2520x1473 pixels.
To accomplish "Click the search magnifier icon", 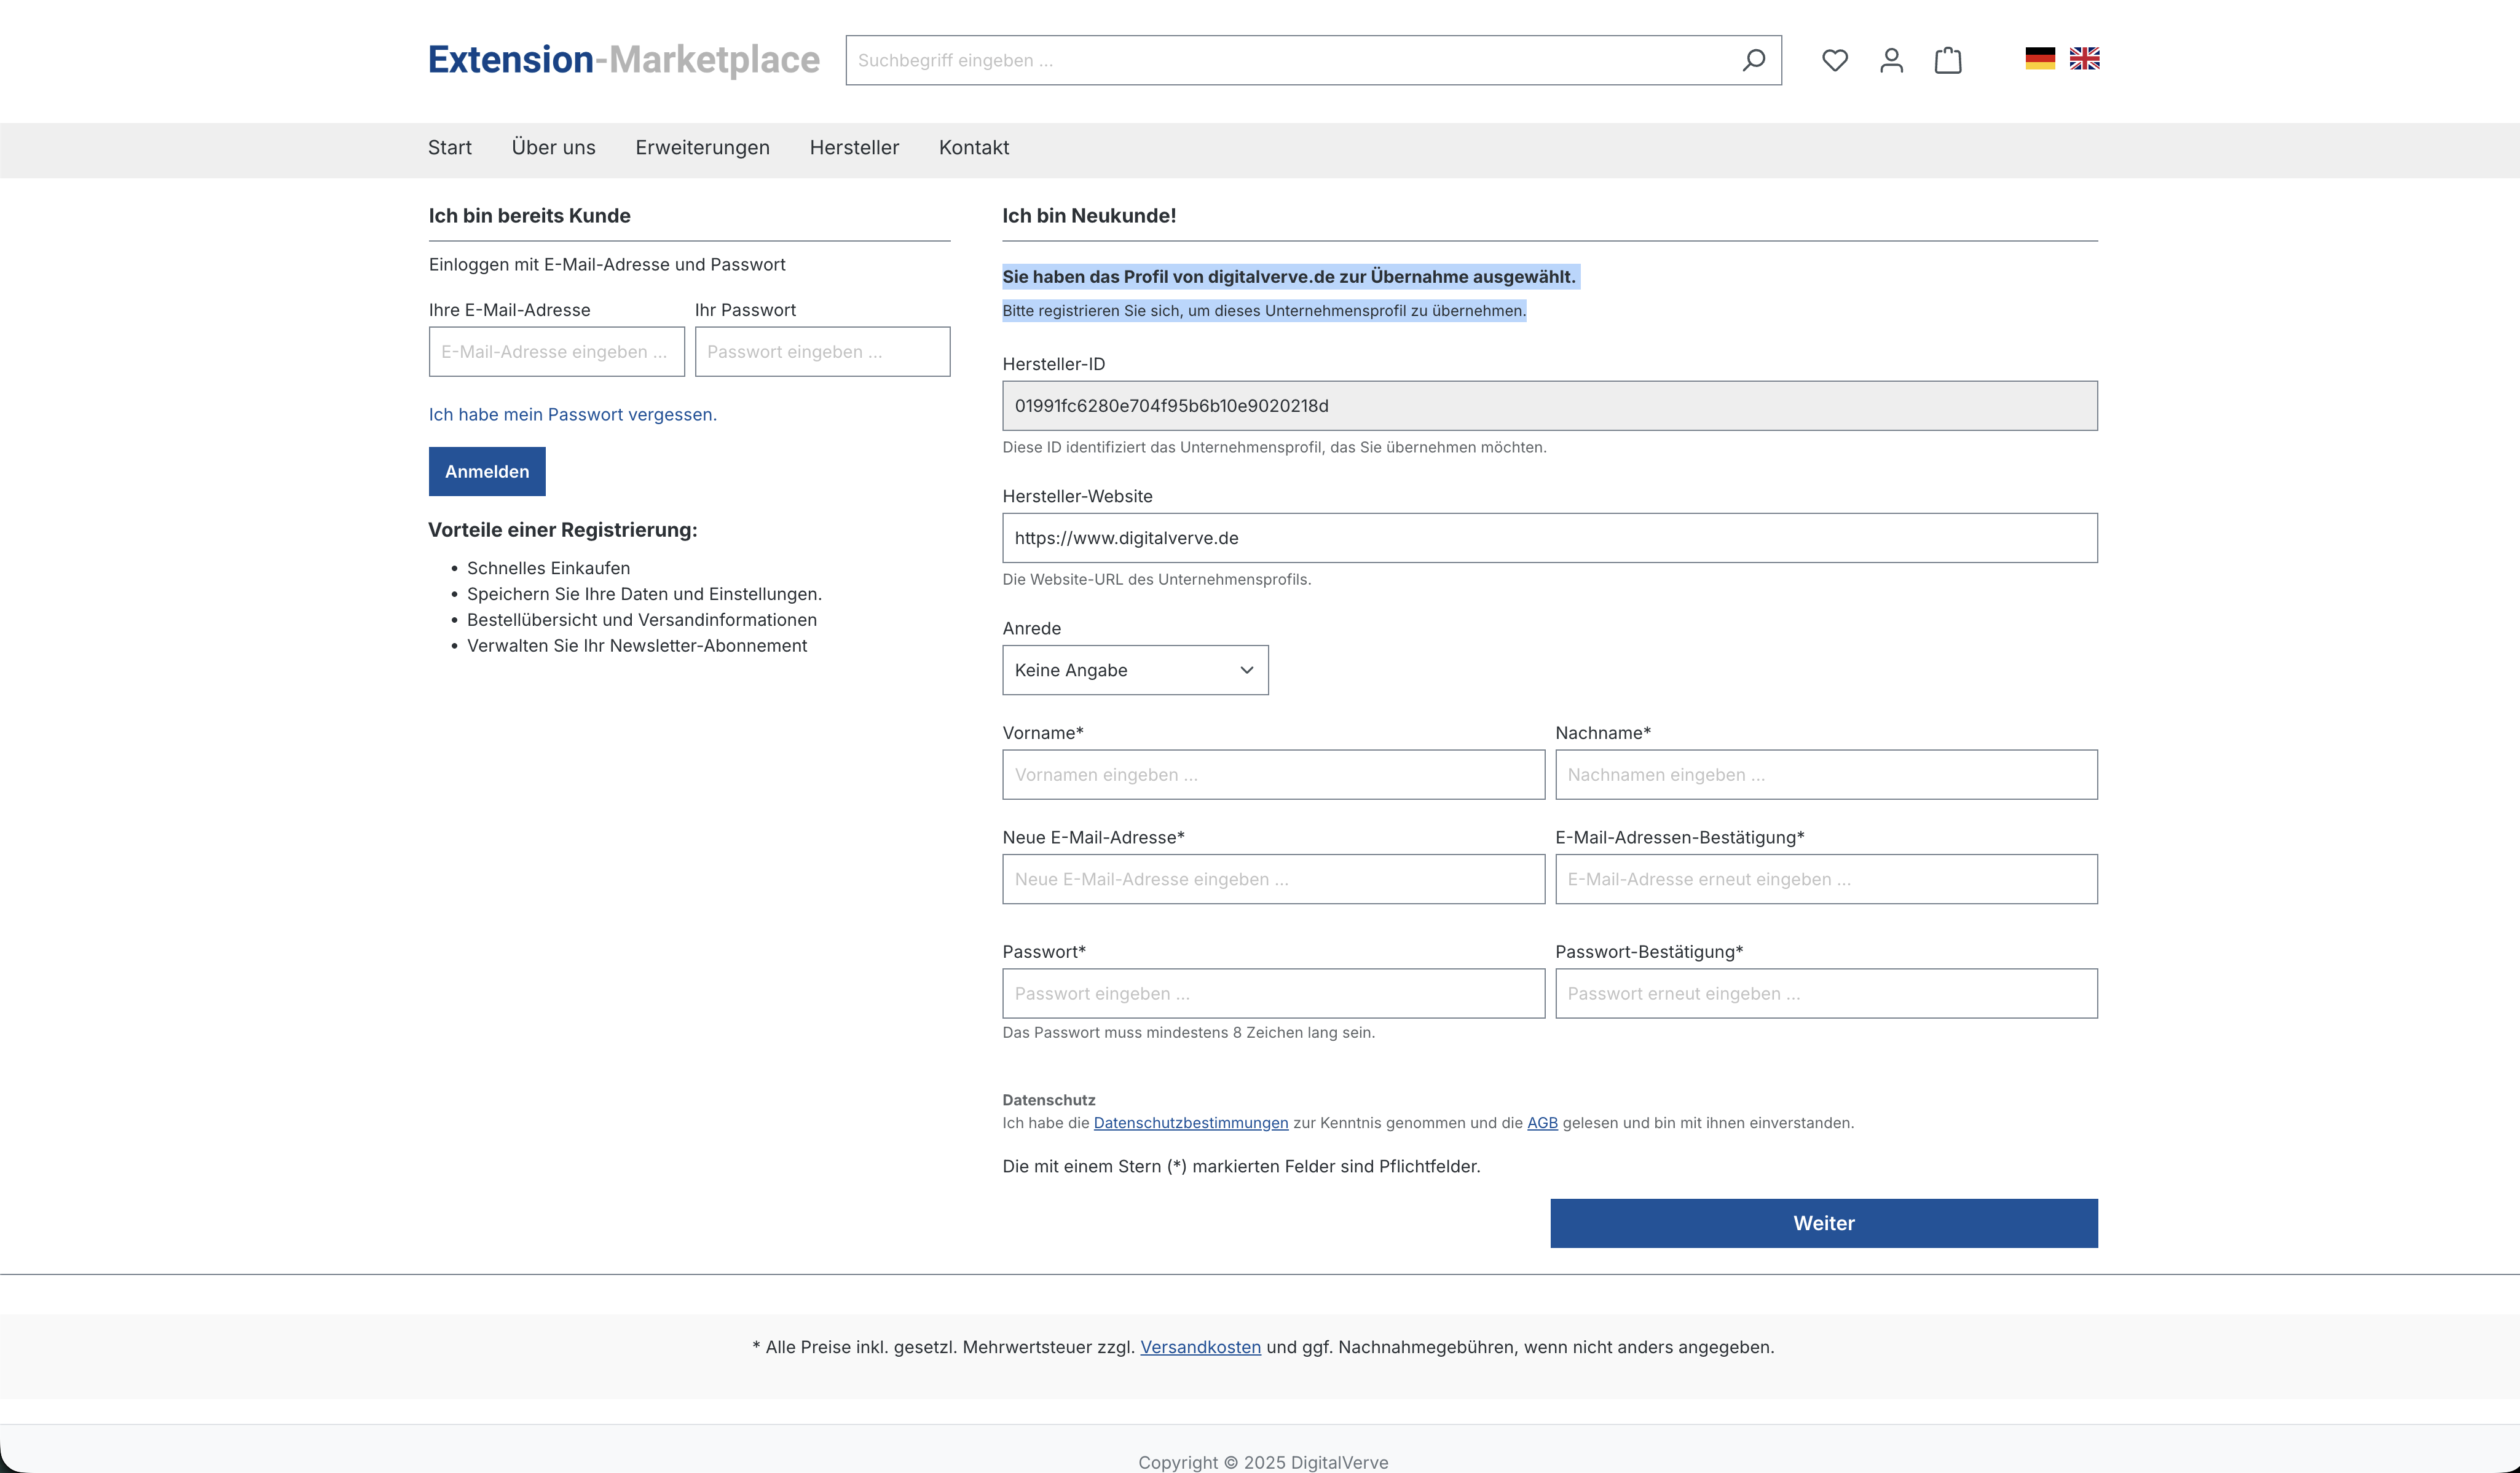I will click(x=1753, y=60).
